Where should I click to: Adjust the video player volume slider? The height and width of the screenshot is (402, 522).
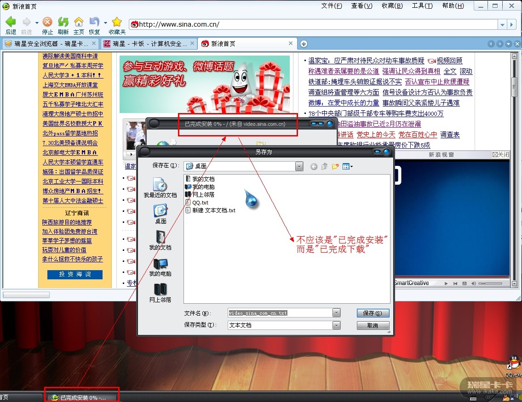pos(490,283)
